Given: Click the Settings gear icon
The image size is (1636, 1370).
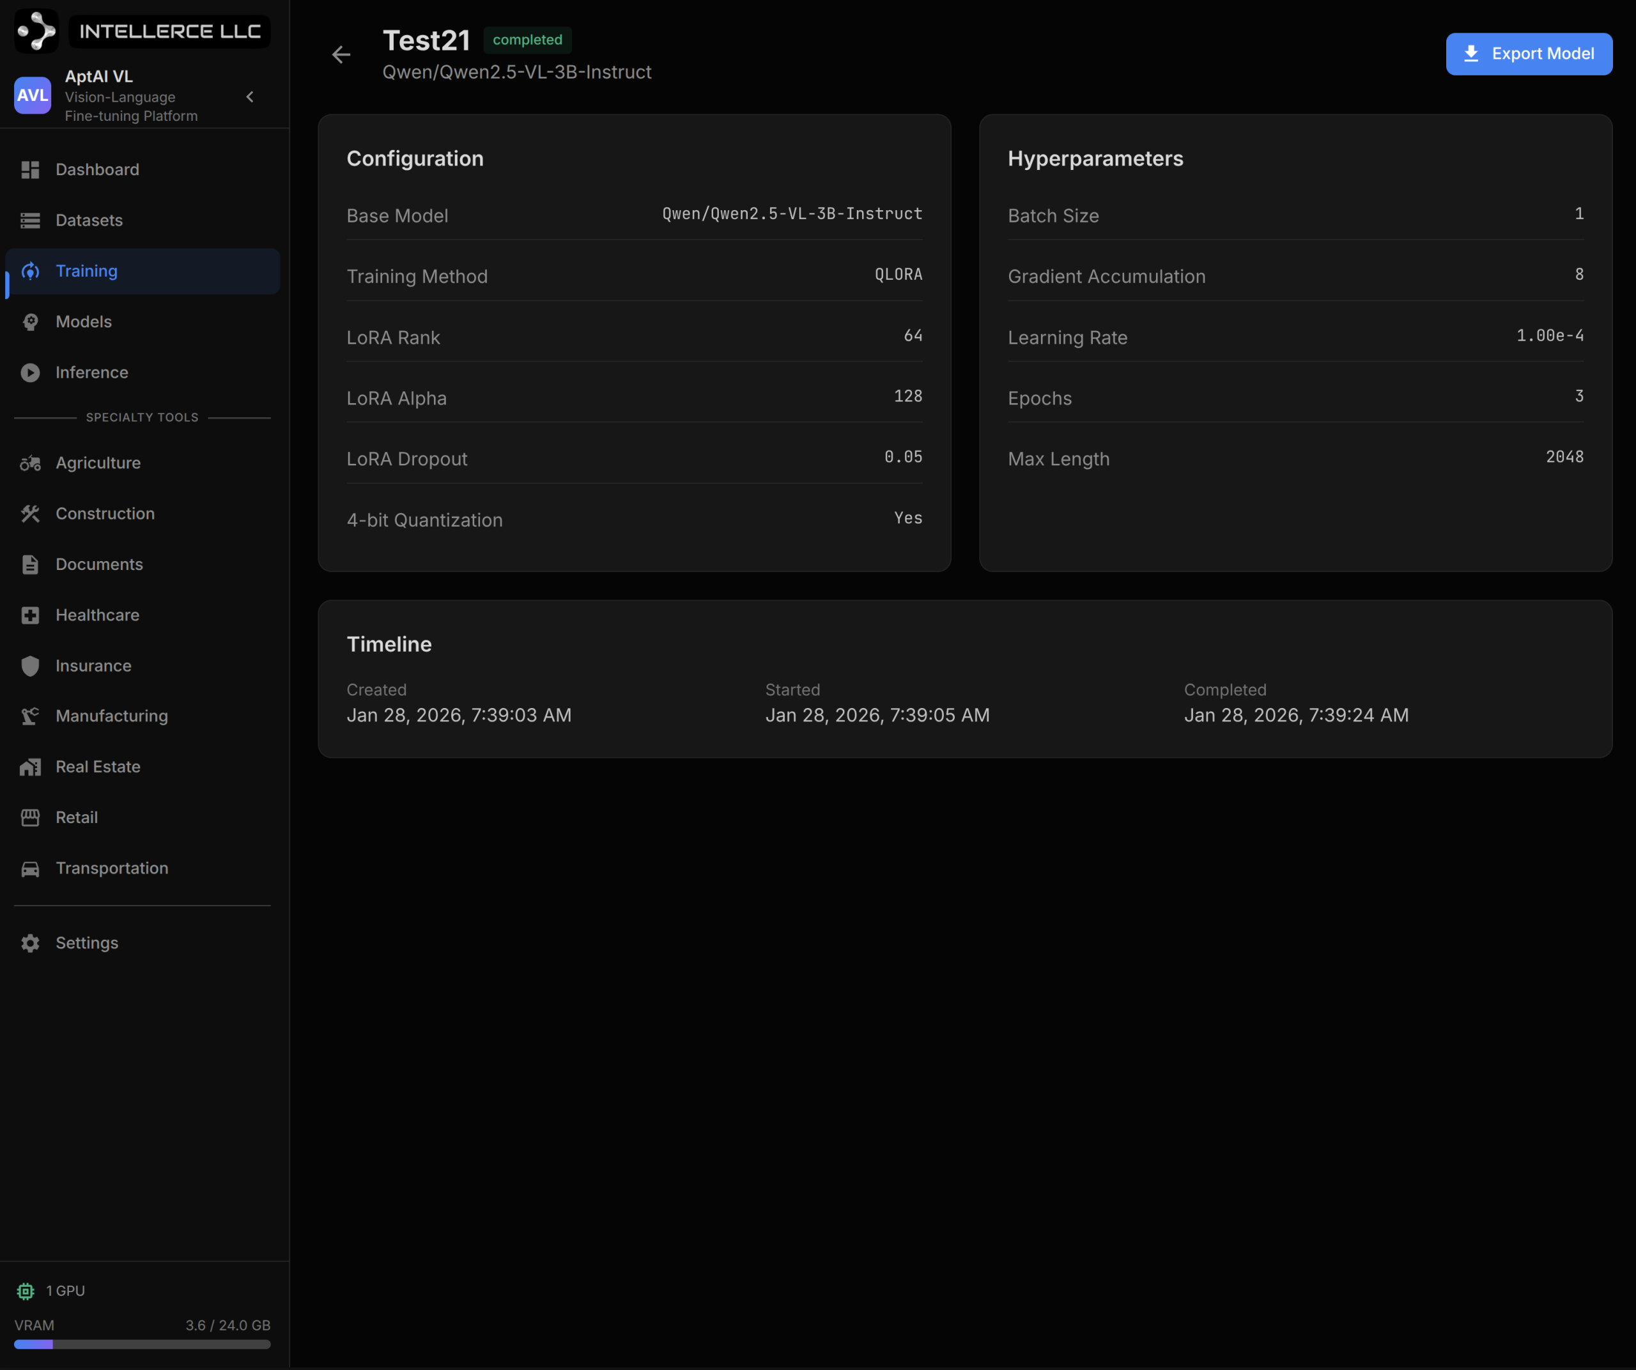Looking at the screenshot, I should (x=31, y=943).
